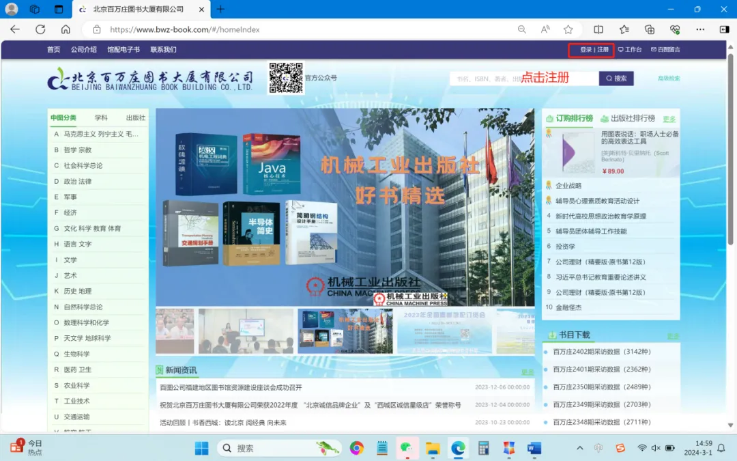This screenshot has height=461, width=737.
Task: Switch to 学科 category tab
Action: pyautogui.click(x=101, y=117)
